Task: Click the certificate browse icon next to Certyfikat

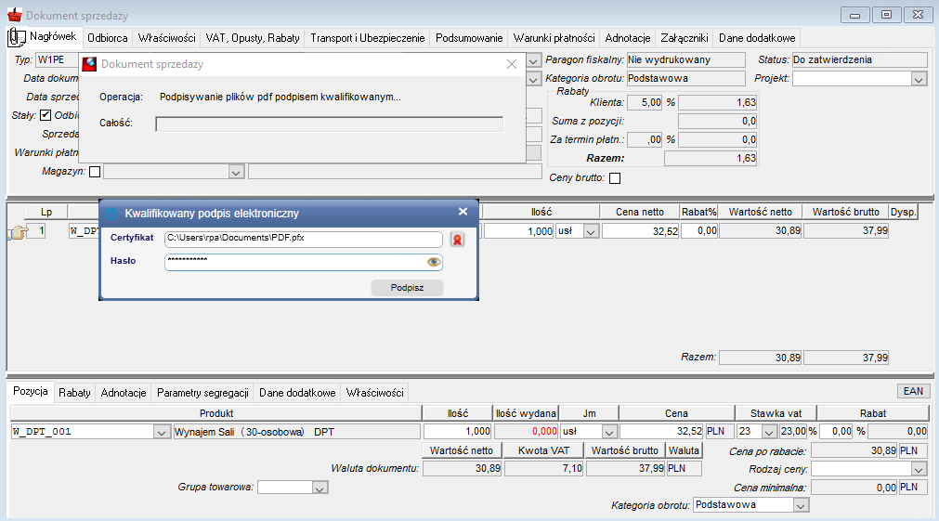Action: point(457,240)
